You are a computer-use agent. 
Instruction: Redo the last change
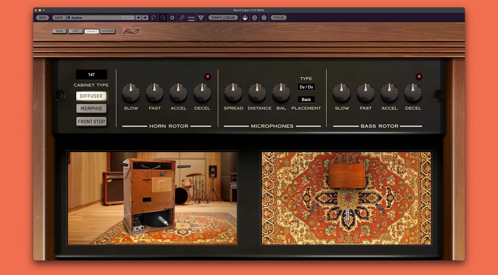163,17
